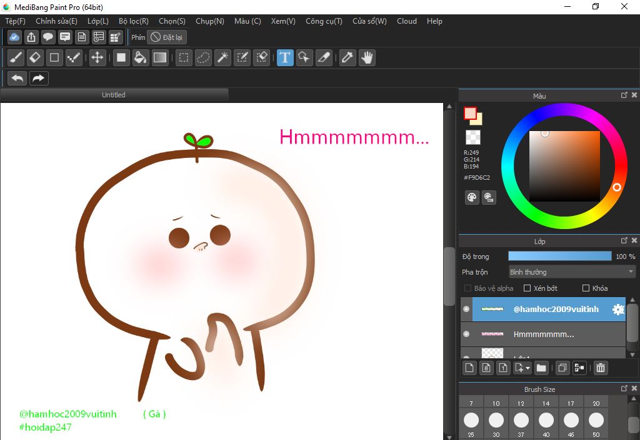Close the Lớp panel
This screenshot has width=640, height=440.
[x=634, y=240]
